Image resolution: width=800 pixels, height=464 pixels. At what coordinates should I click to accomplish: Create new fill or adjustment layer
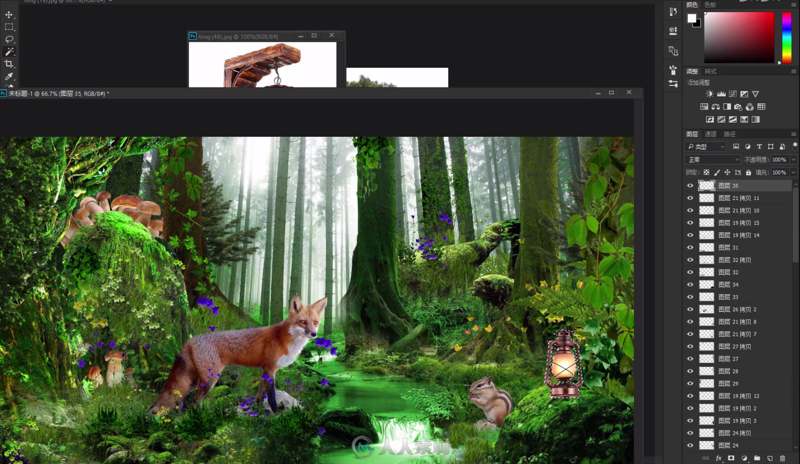click(744, 458)
